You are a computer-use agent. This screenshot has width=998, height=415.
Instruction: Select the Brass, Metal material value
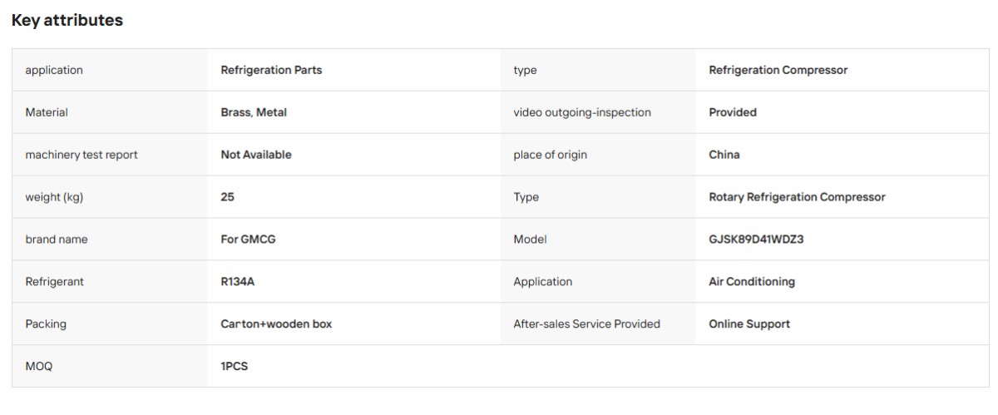(254, 112)
